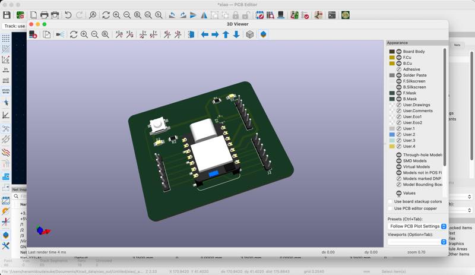Screen dimensions: 475x275
Task: Rotate Y counterclockwise in 3D Viewer
Action: coord(154,34)
